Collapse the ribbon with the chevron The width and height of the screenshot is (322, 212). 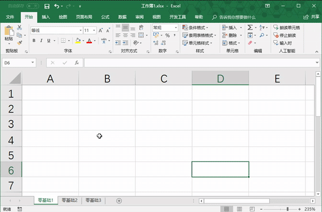[x=317, y=52]
